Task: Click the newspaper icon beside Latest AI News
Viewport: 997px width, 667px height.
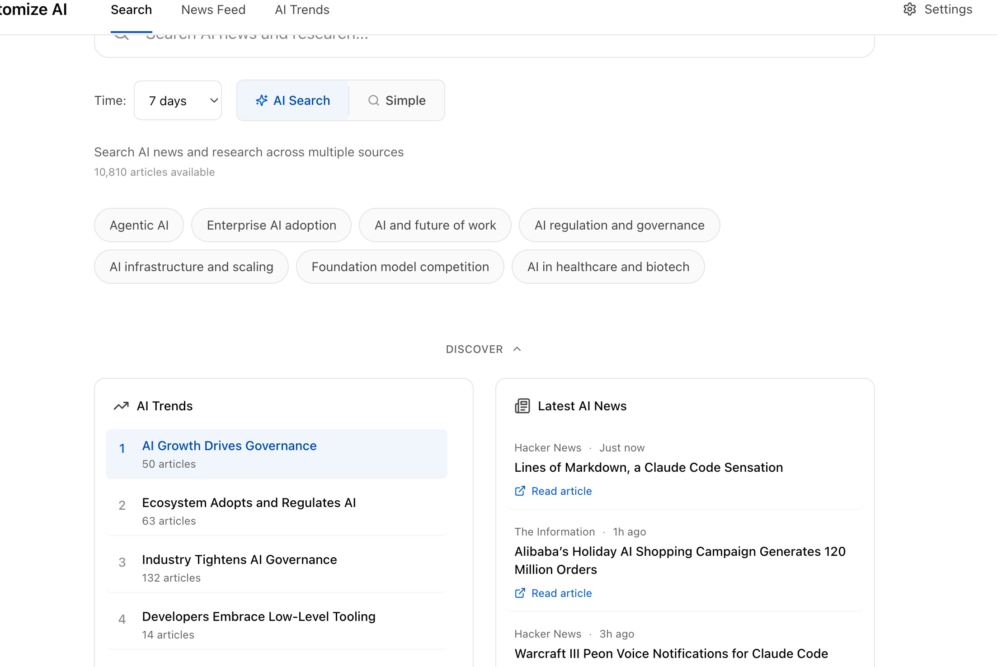Action: tap(522, 405)
